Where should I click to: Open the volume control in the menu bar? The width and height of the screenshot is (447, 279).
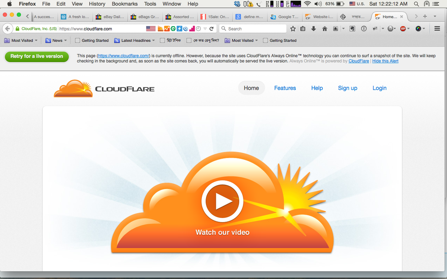[x=318, y=4]
